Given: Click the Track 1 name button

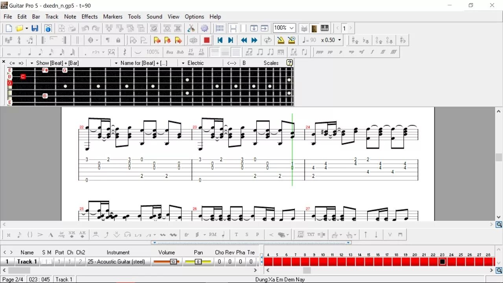Looking at the screenshot, I should 27,262.
